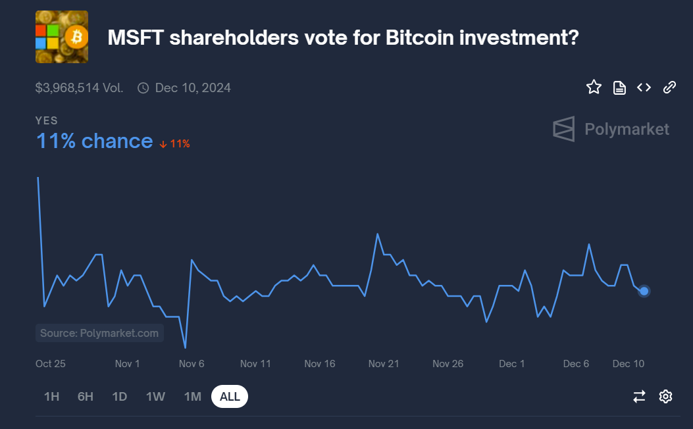693x429 pixels.
Task: Click the embed code icon
Action: pos(644,87)
